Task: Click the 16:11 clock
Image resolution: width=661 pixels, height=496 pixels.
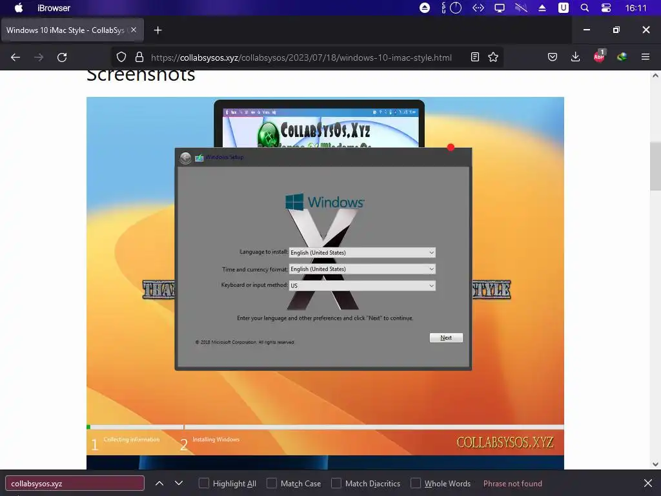Action: pyautogui.click(x=636, y=8)
